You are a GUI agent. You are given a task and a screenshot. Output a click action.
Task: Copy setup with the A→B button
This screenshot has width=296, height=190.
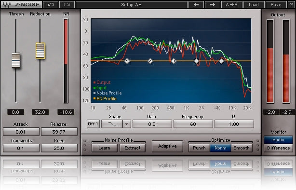click(x=231, y=4)
